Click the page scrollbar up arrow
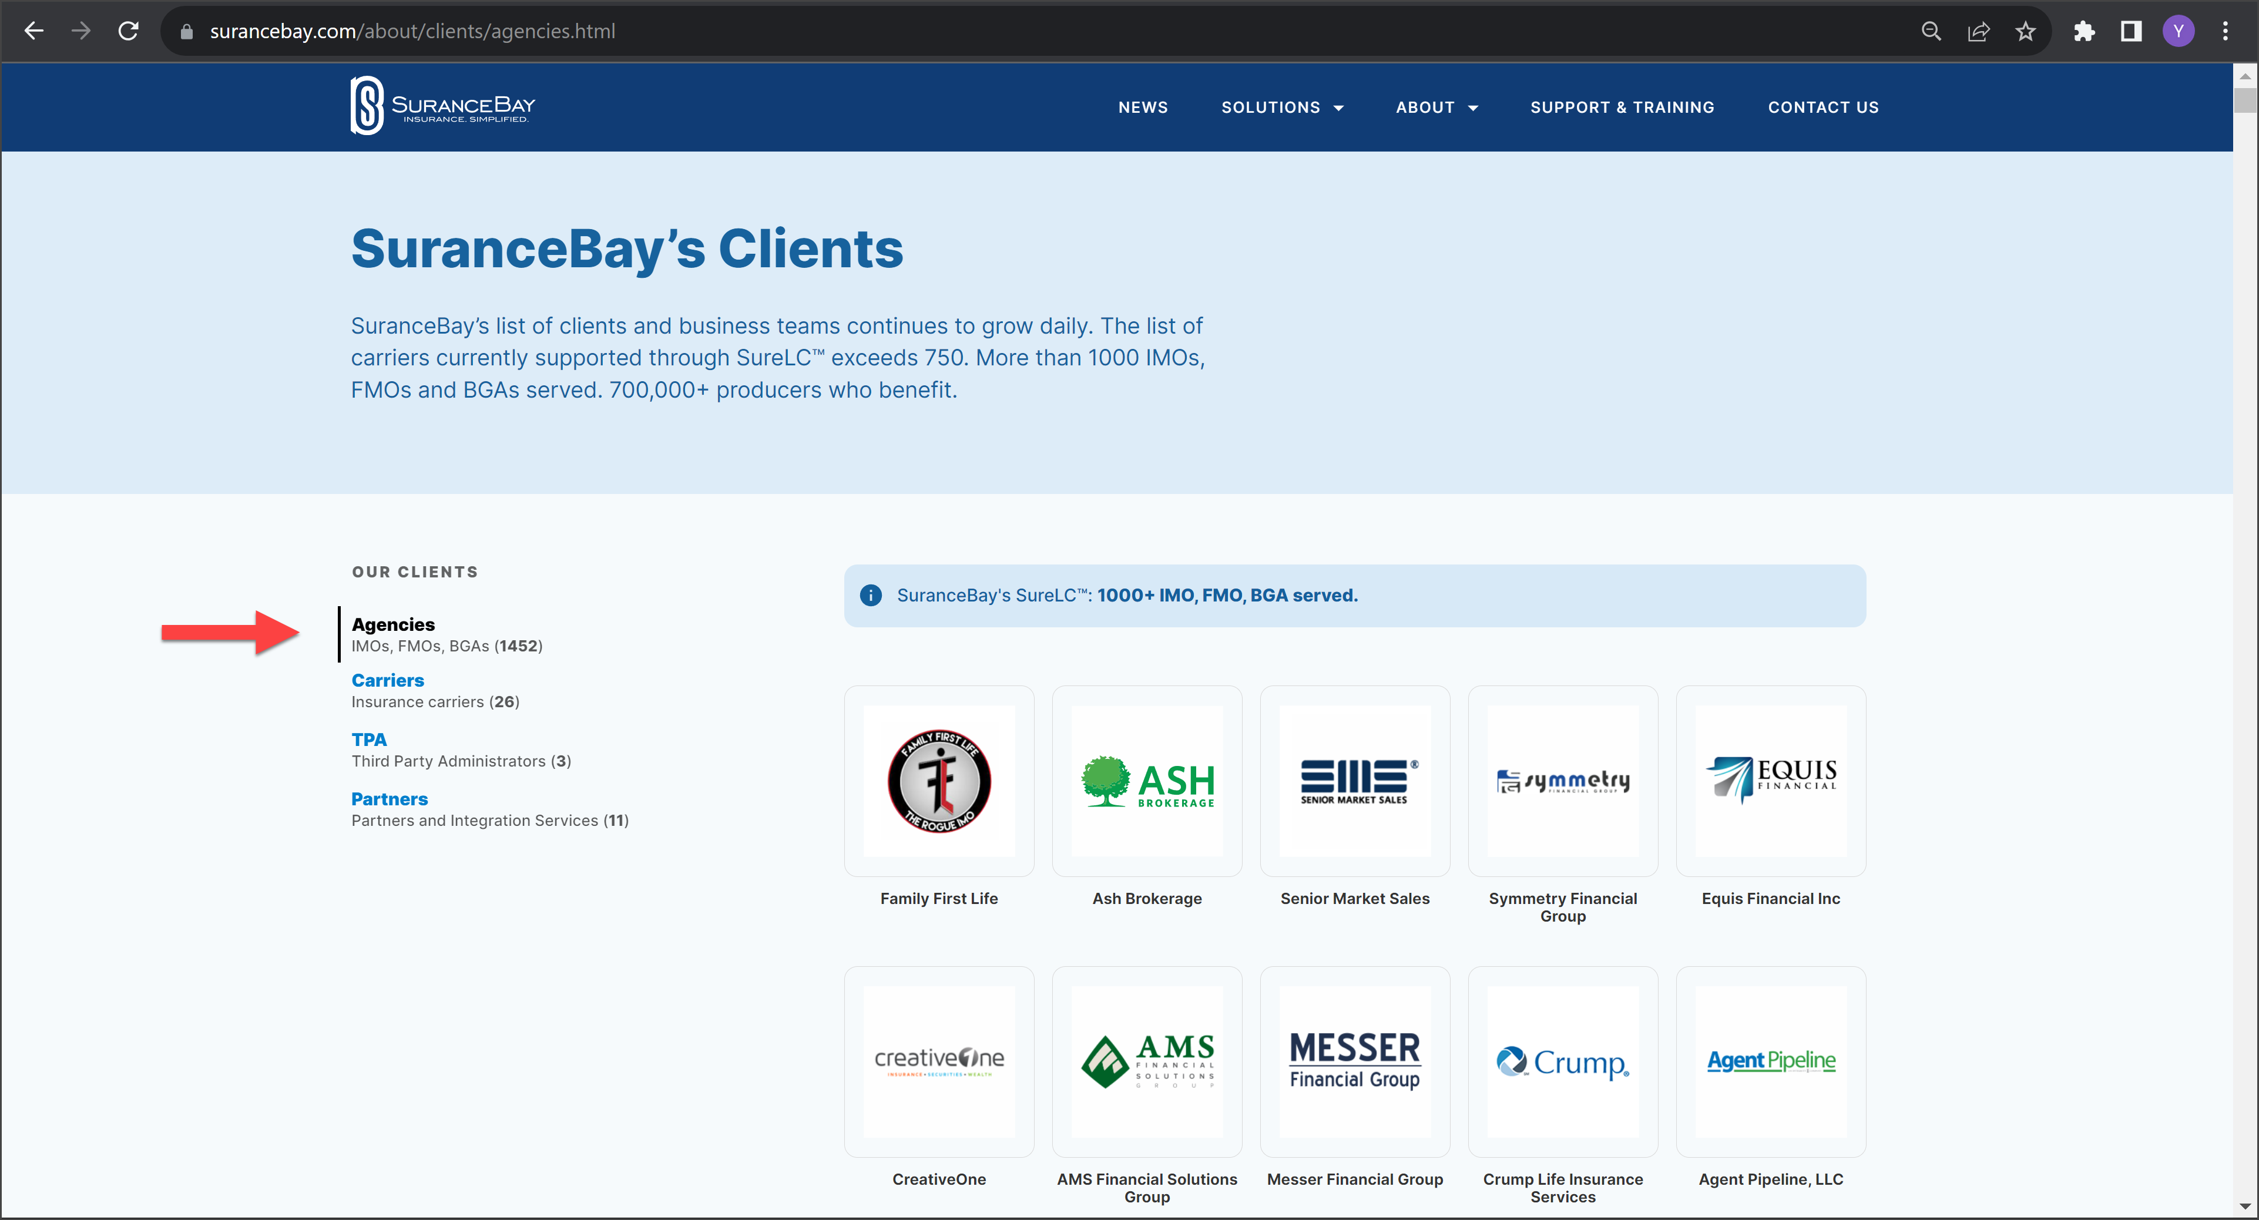The width and height of the screenshot is (2259, 1220). [x=2245, y=76]
